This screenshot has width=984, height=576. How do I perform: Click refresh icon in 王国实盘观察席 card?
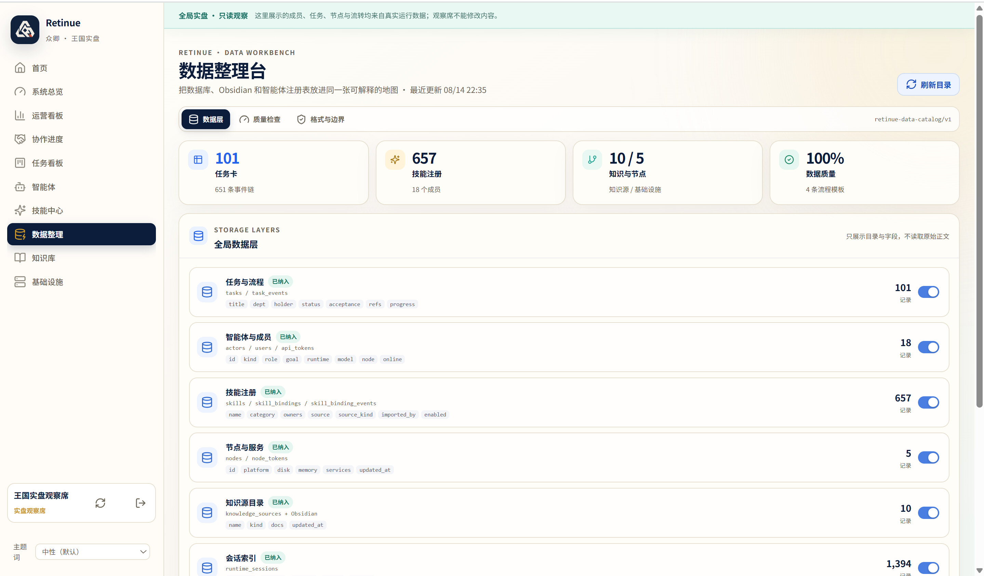point(101,503)
